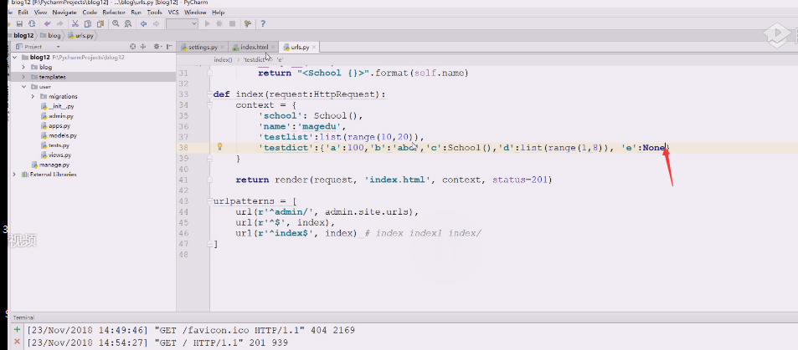Click the Debug bug icon

click(x=220, y=23)
